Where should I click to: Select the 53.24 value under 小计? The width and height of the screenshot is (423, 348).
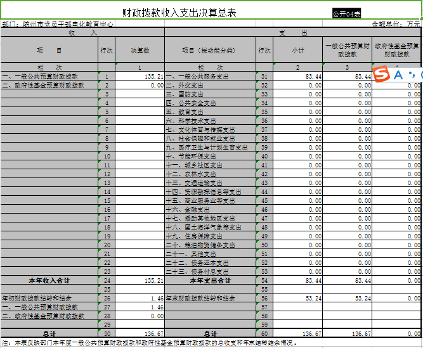tap(298, 298)
